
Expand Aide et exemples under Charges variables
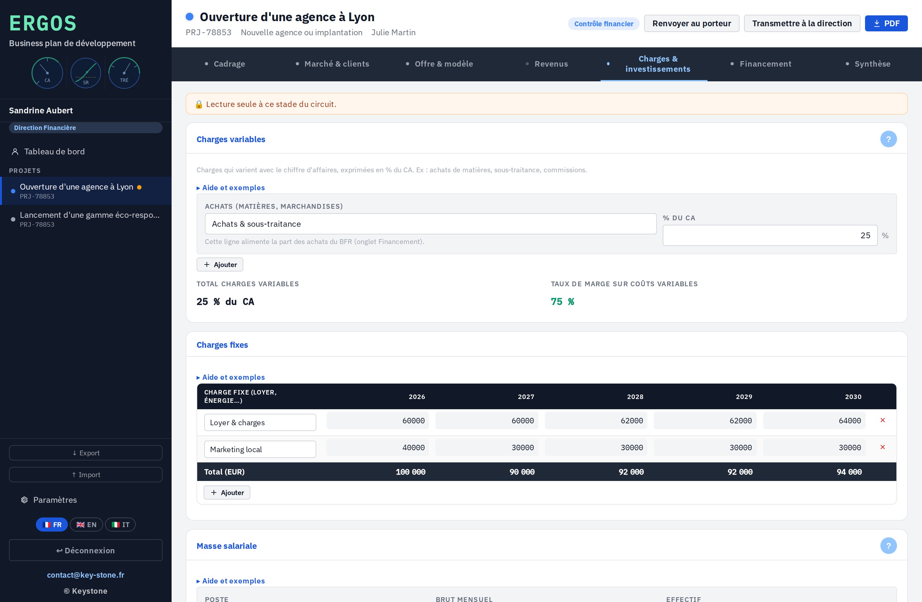point(231,188)
